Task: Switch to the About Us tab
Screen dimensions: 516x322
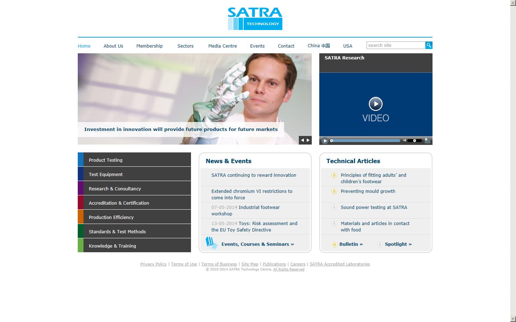Action: coord(113,46)
